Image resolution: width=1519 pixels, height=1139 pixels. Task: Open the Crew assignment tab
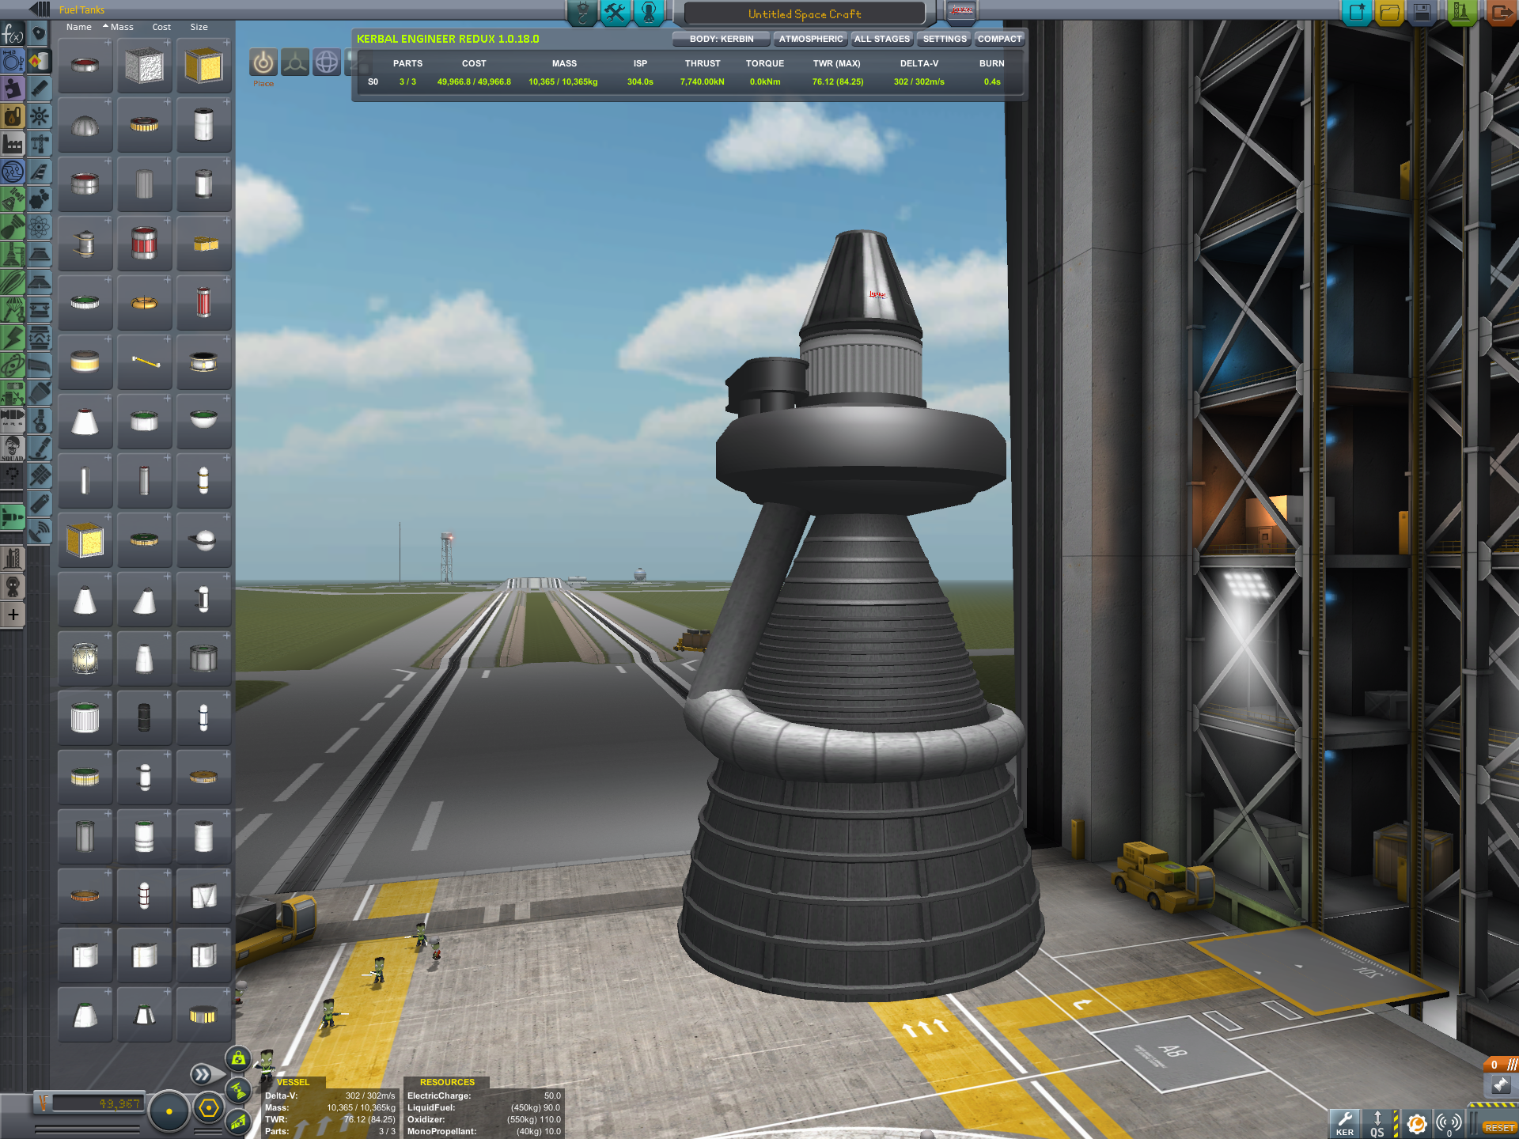coord(648,12)
